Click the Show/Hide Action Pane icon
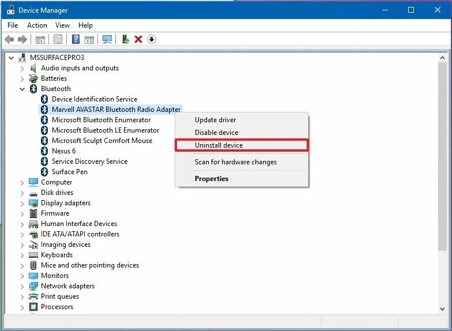Screen dimensions: 452x331 (x=89, y=39)
